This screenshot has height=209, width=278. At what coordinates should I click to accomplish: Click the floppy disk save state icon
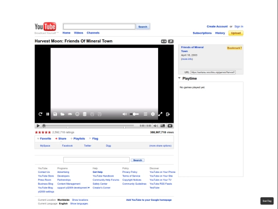[55, 114]
